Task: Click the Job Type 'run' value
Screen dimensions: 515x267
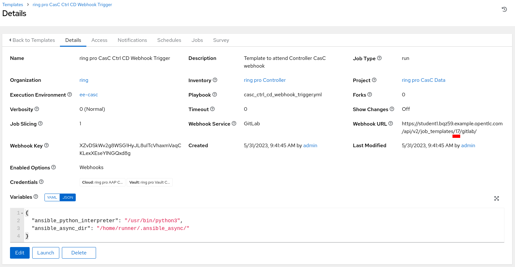Action: 405,58
